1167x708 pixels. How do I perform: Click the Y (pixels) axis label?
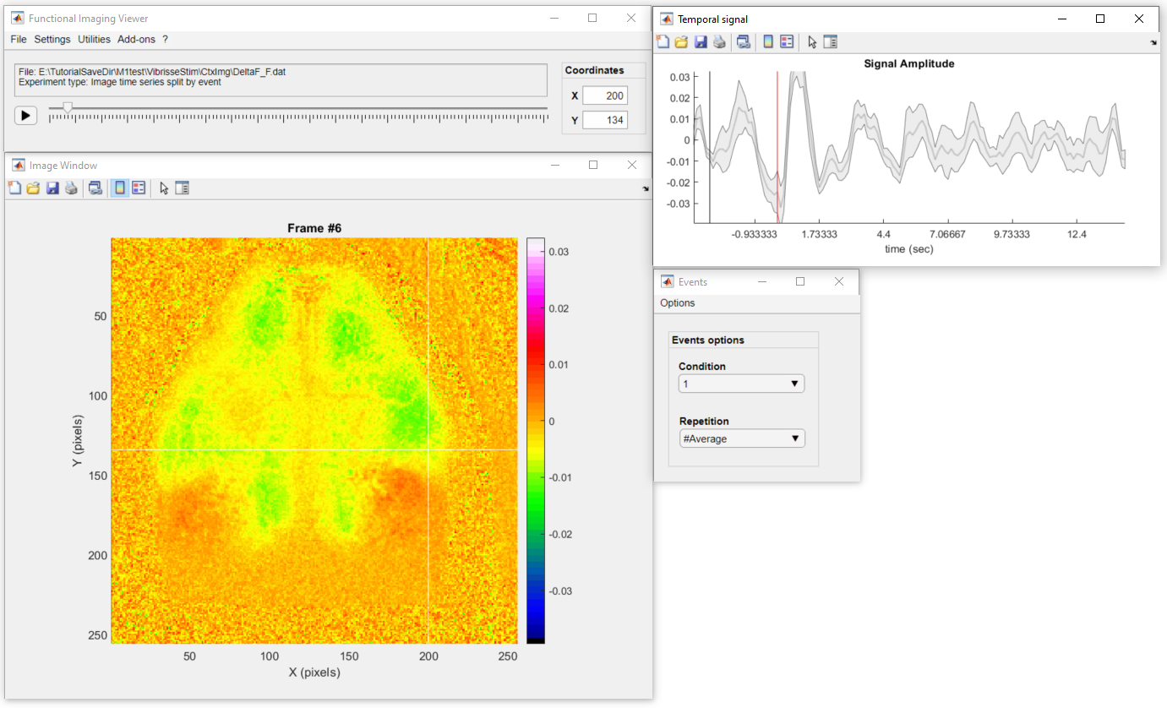[x=78, y=441]
